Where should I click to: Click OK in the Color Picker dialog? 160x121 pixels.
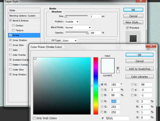click(x=139, y=55)
